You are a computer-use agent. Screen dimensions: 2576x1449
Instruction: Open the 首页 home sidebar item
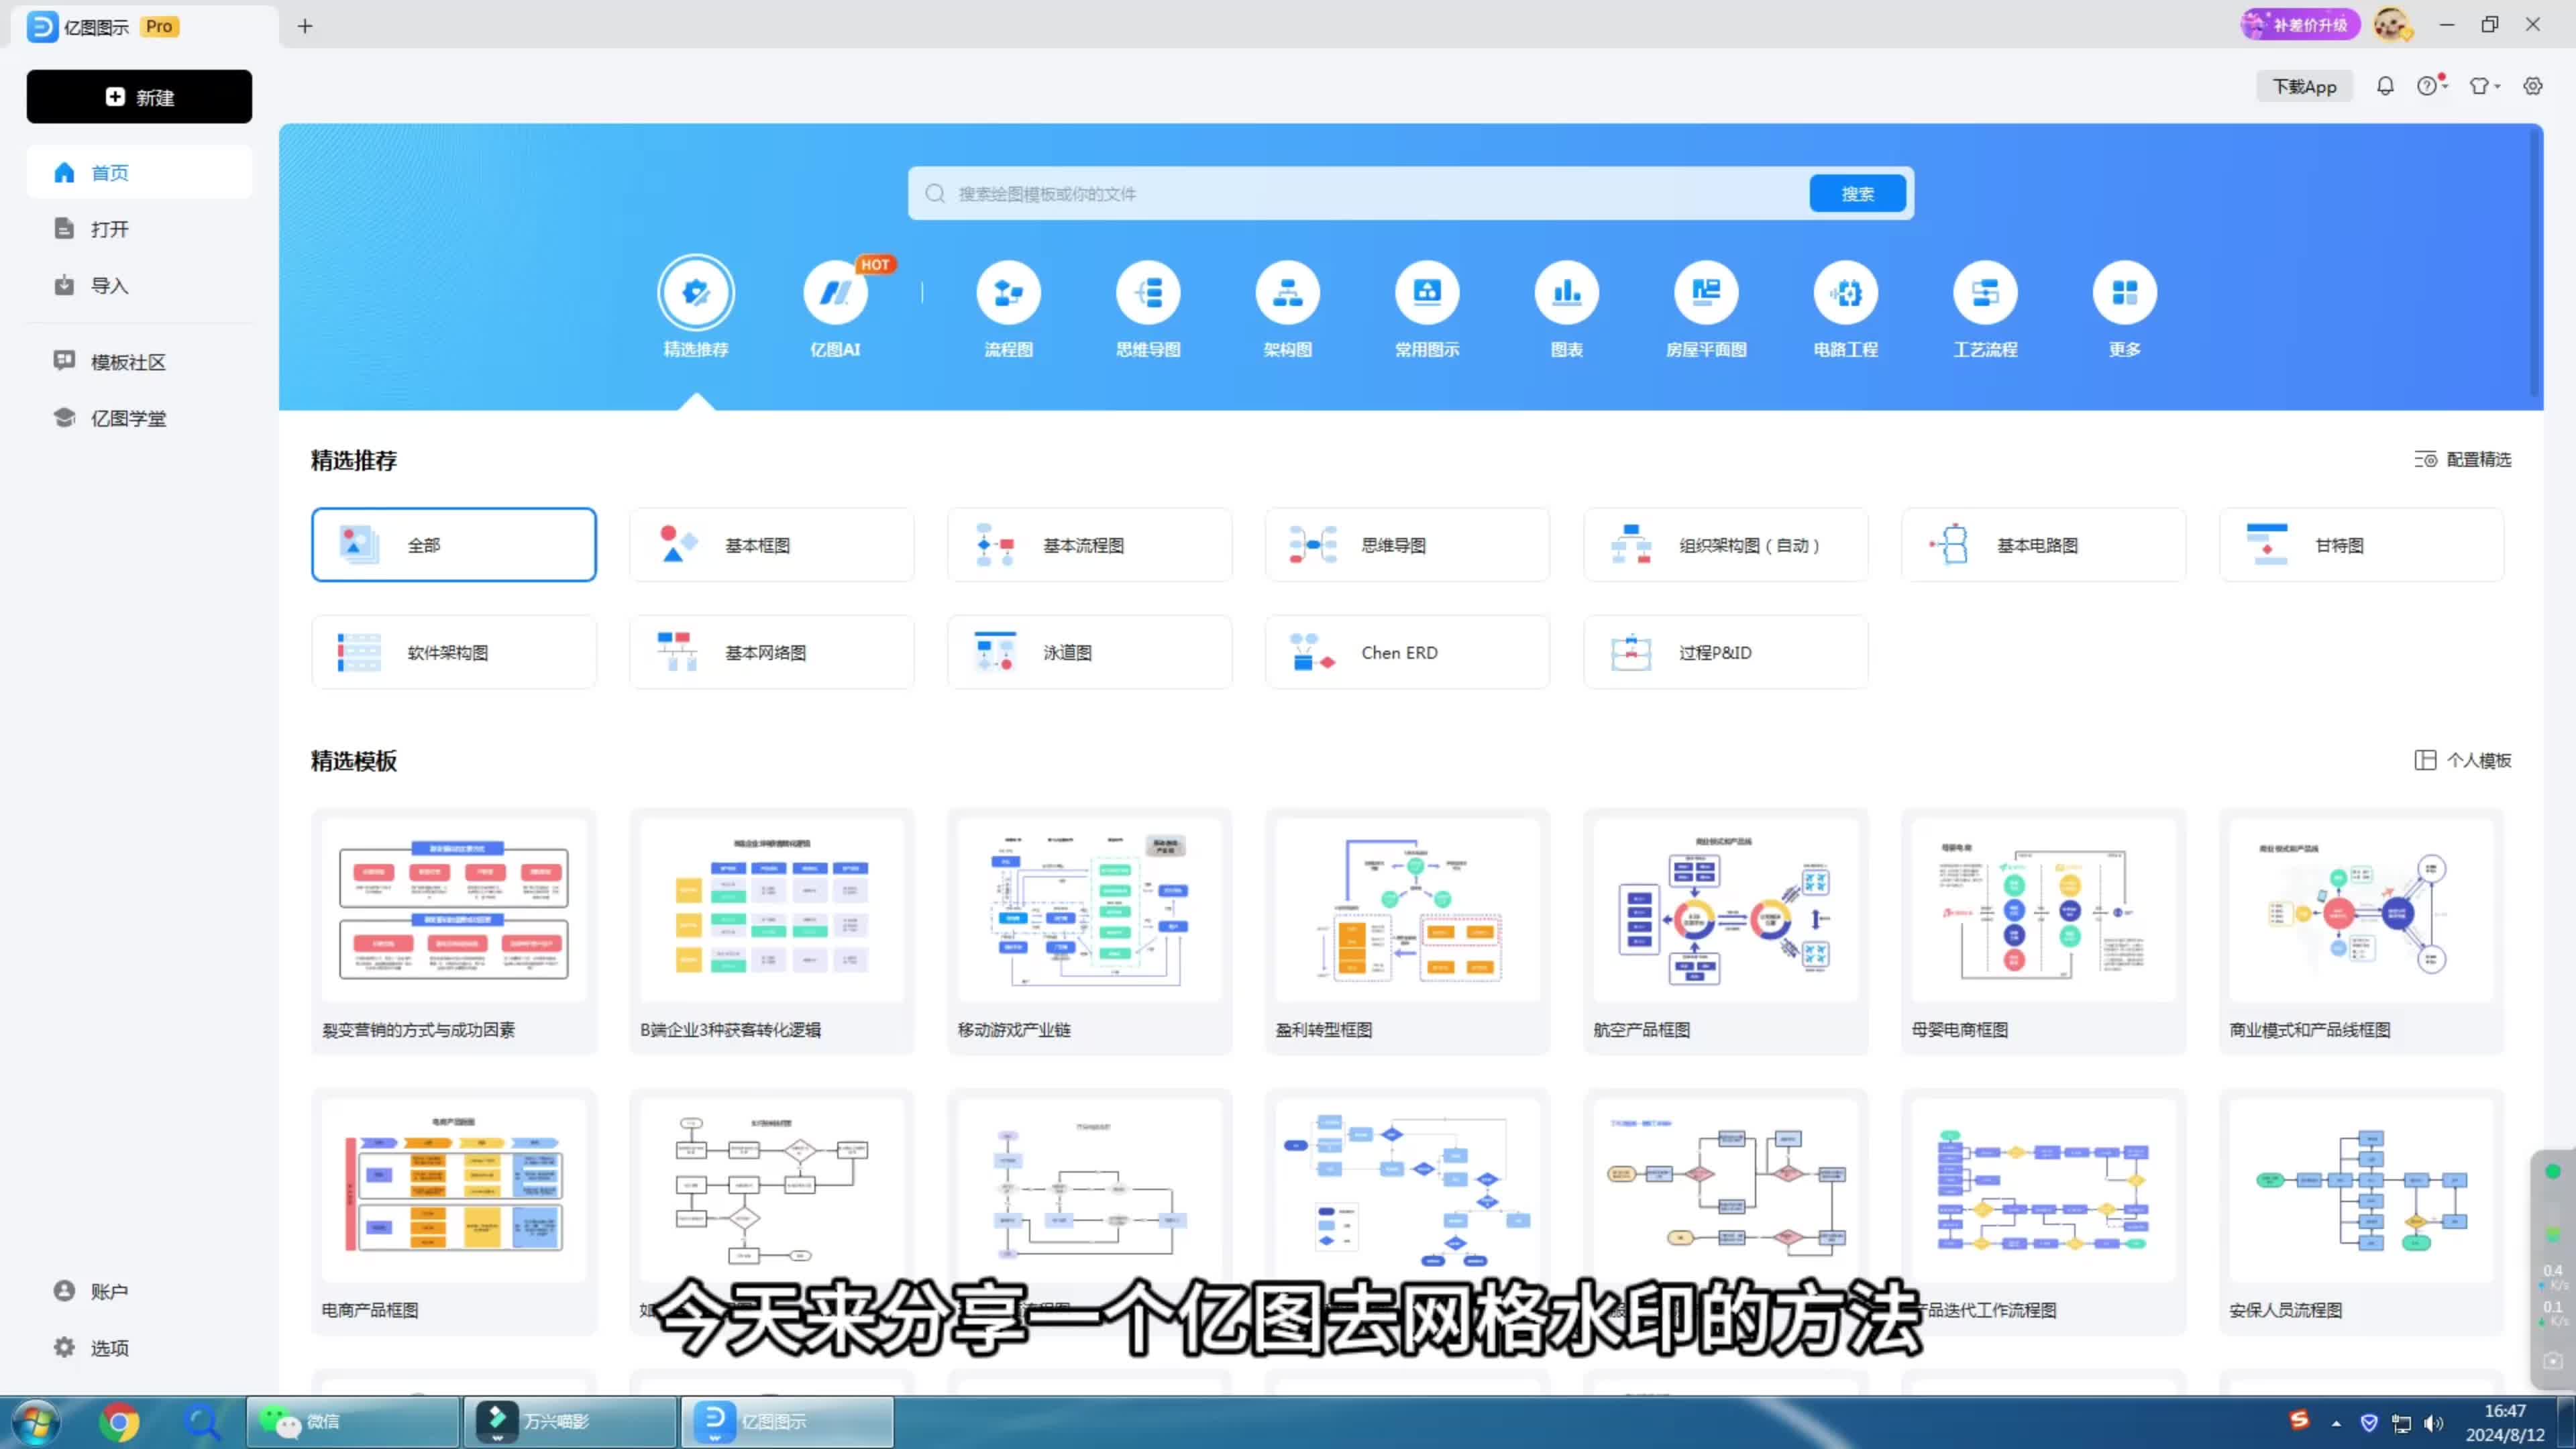(x=139, y=172)
